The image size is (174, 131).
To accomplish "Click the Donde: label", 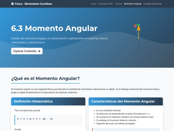I will point(18,129).
